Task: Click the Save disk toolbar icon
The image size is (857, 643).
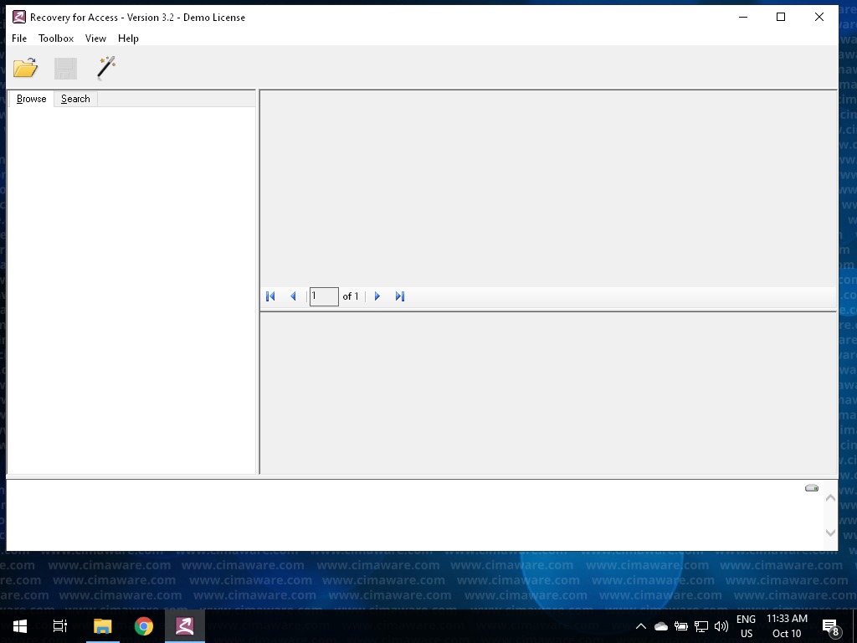Action: coord(65,68)
